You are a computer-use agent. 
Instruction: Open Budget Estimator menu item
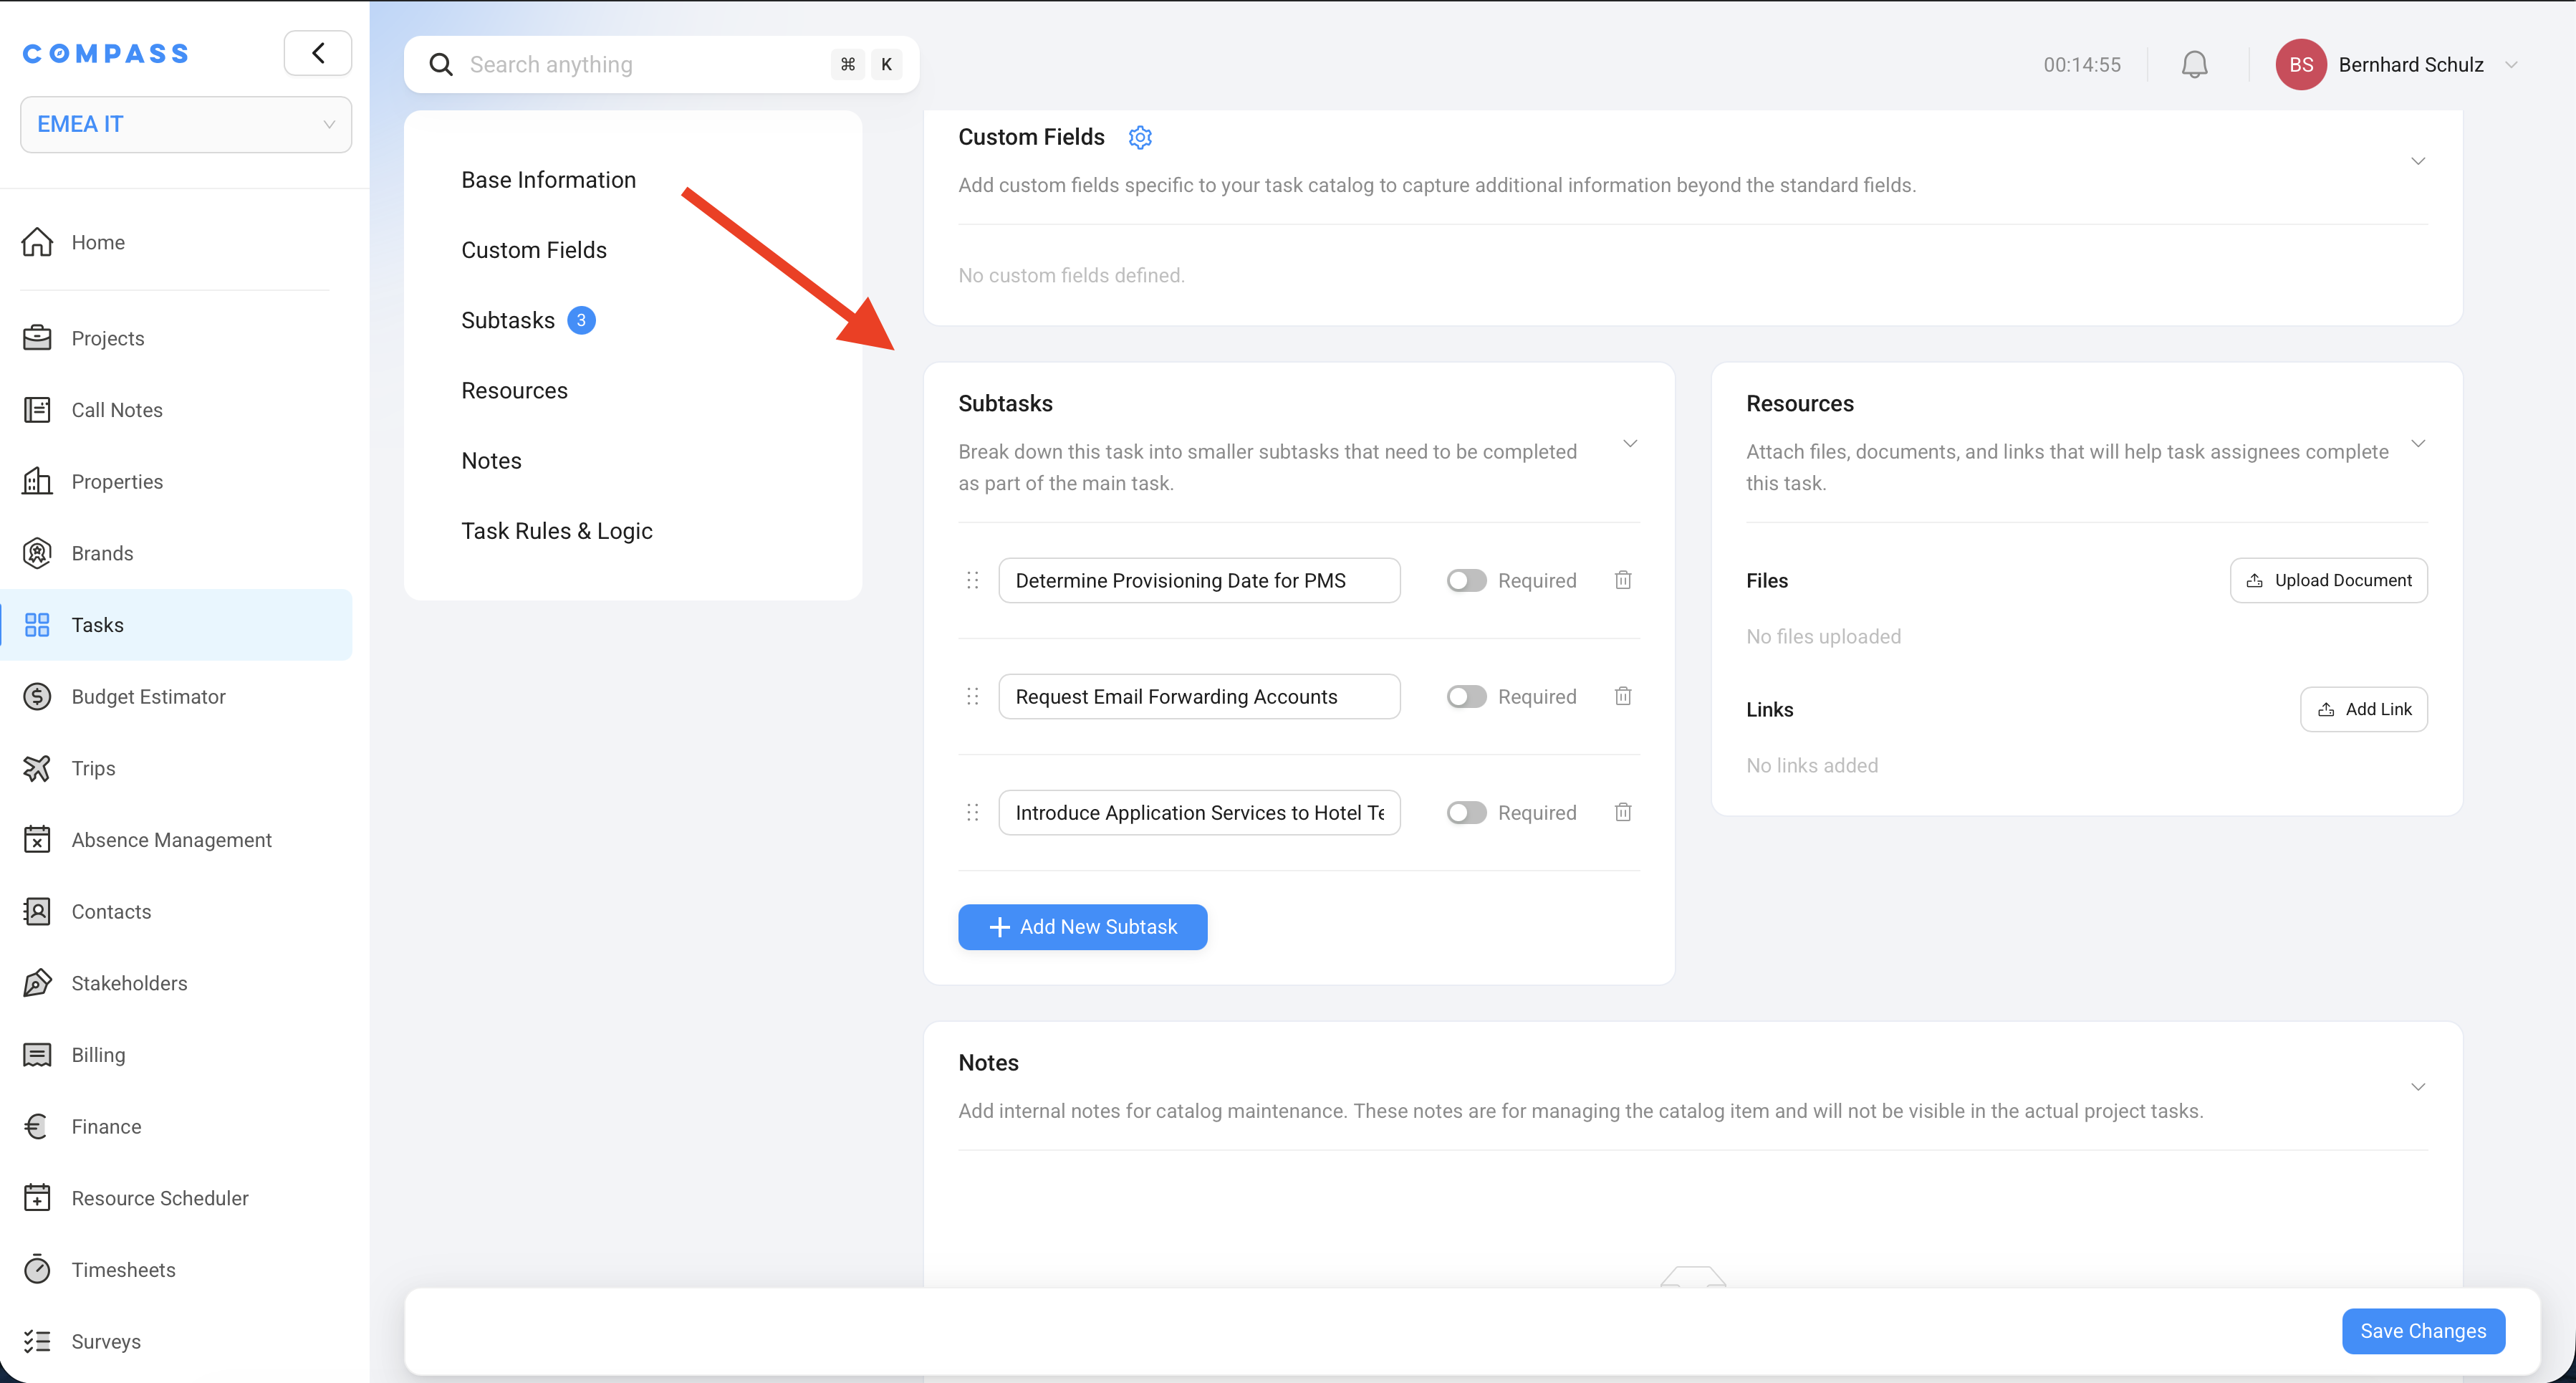pyautogui.click(x=176, y=696)
